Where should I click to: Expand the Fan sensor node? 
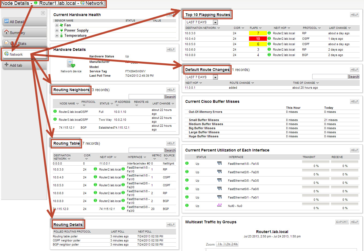pos(57,25)
